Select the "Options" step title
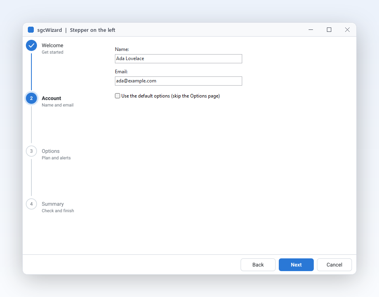379x297 pixels. click(51, 151)
